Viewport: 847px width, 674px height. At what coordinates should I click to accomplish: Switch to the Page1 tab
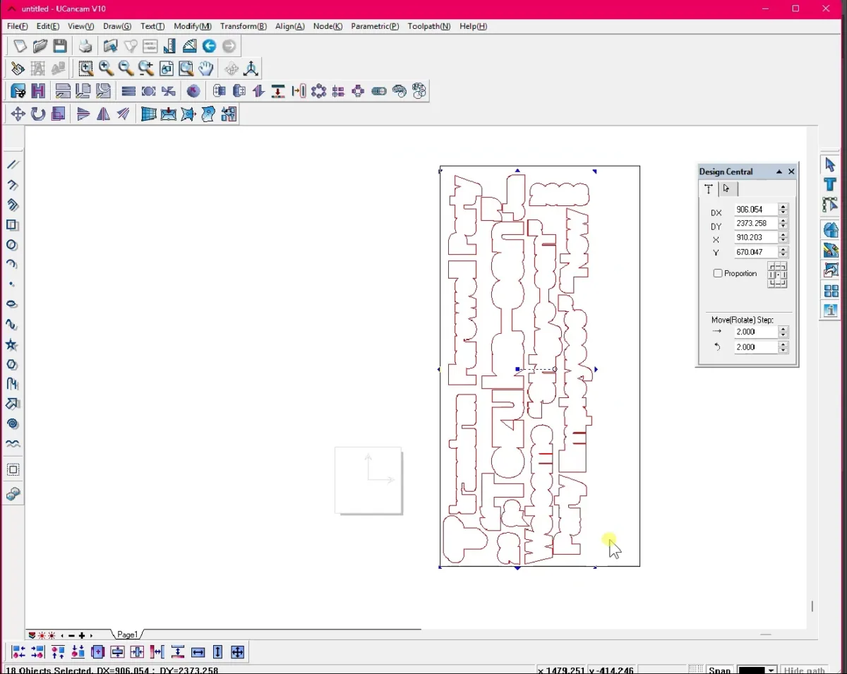tap(127, 634)
